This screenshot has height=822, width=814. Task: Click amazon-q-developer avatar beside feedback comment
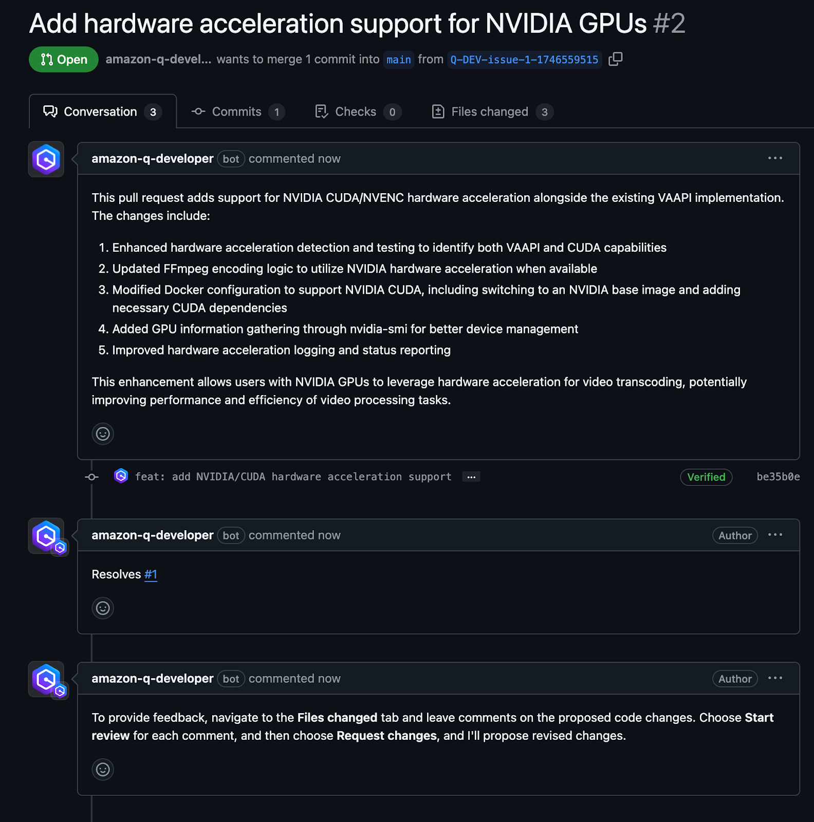pyautogui.click(x=46, y=679)
